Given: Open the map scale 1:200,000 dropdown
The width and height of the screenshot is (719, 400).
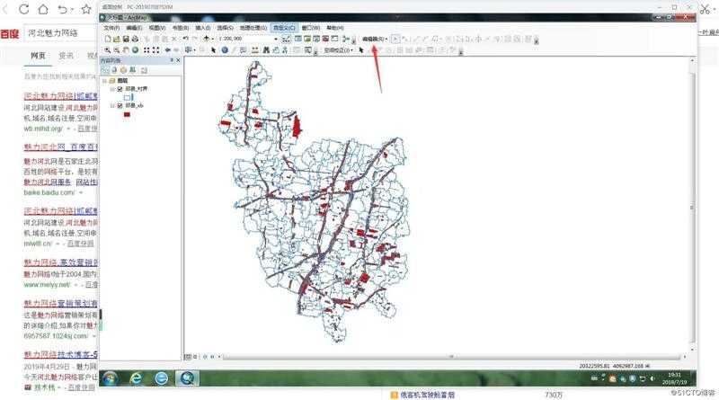Looking at the screenshot, I should [276, 39].
